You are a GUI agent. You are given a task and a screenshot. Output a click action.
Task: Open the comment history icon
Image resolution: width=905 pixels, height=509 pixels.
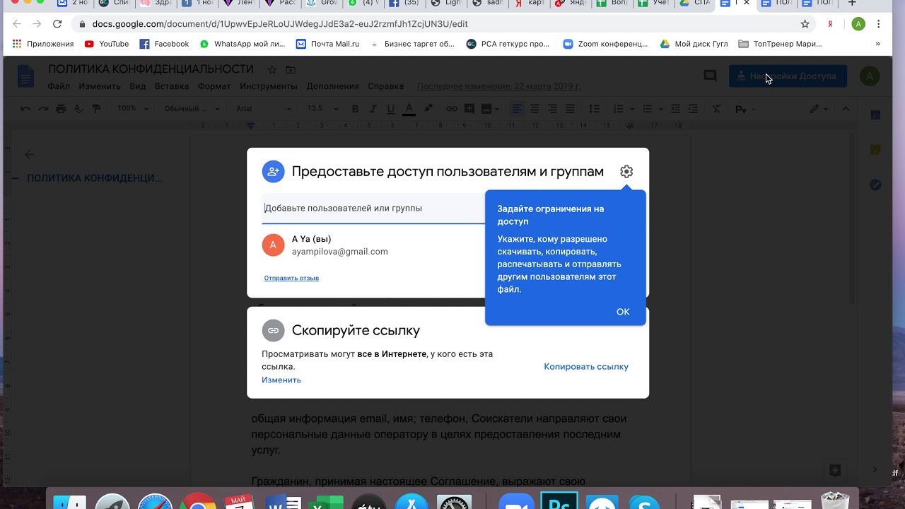(710, 76)
